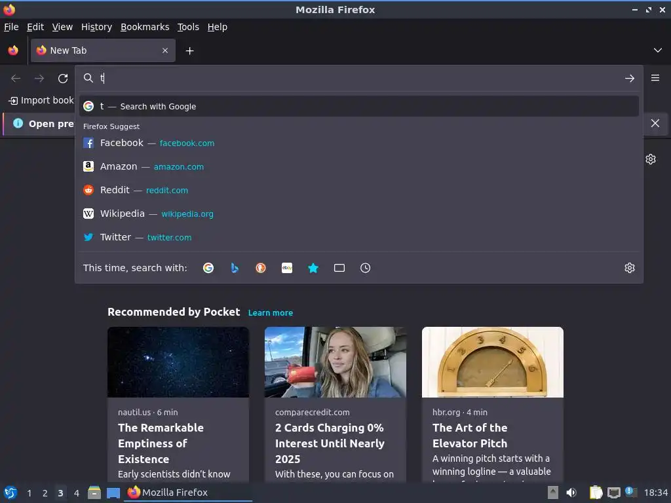Select Amazon suggestion amazon.com
This screenshot has height=503, width=671.
[358, 166]
